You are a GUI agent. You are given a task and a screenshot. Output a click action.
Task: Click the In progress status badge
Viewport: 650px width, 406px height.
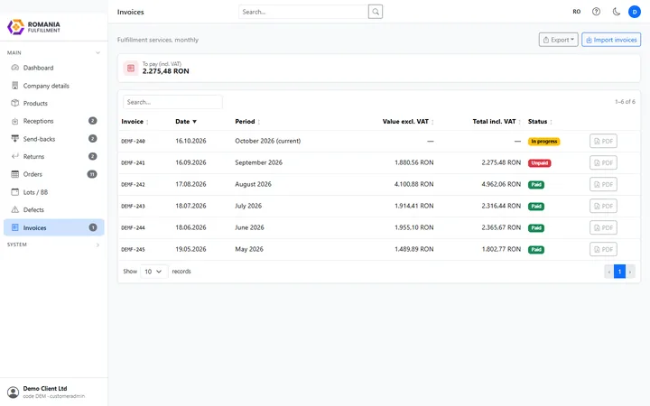543,142
